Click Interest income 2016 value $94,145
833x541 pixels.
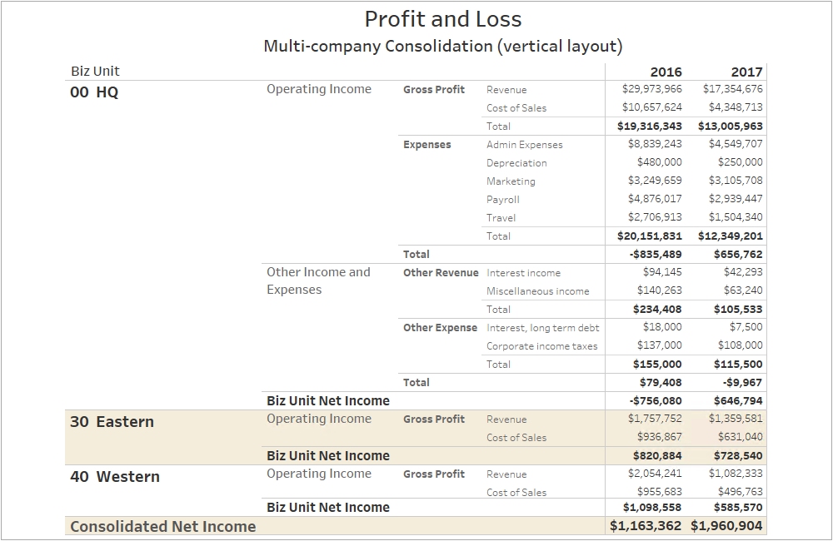(662, 272)
